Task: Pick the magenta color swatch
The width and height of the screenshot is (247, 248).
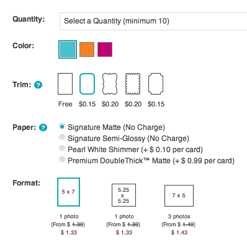Action: pos(105,49)
